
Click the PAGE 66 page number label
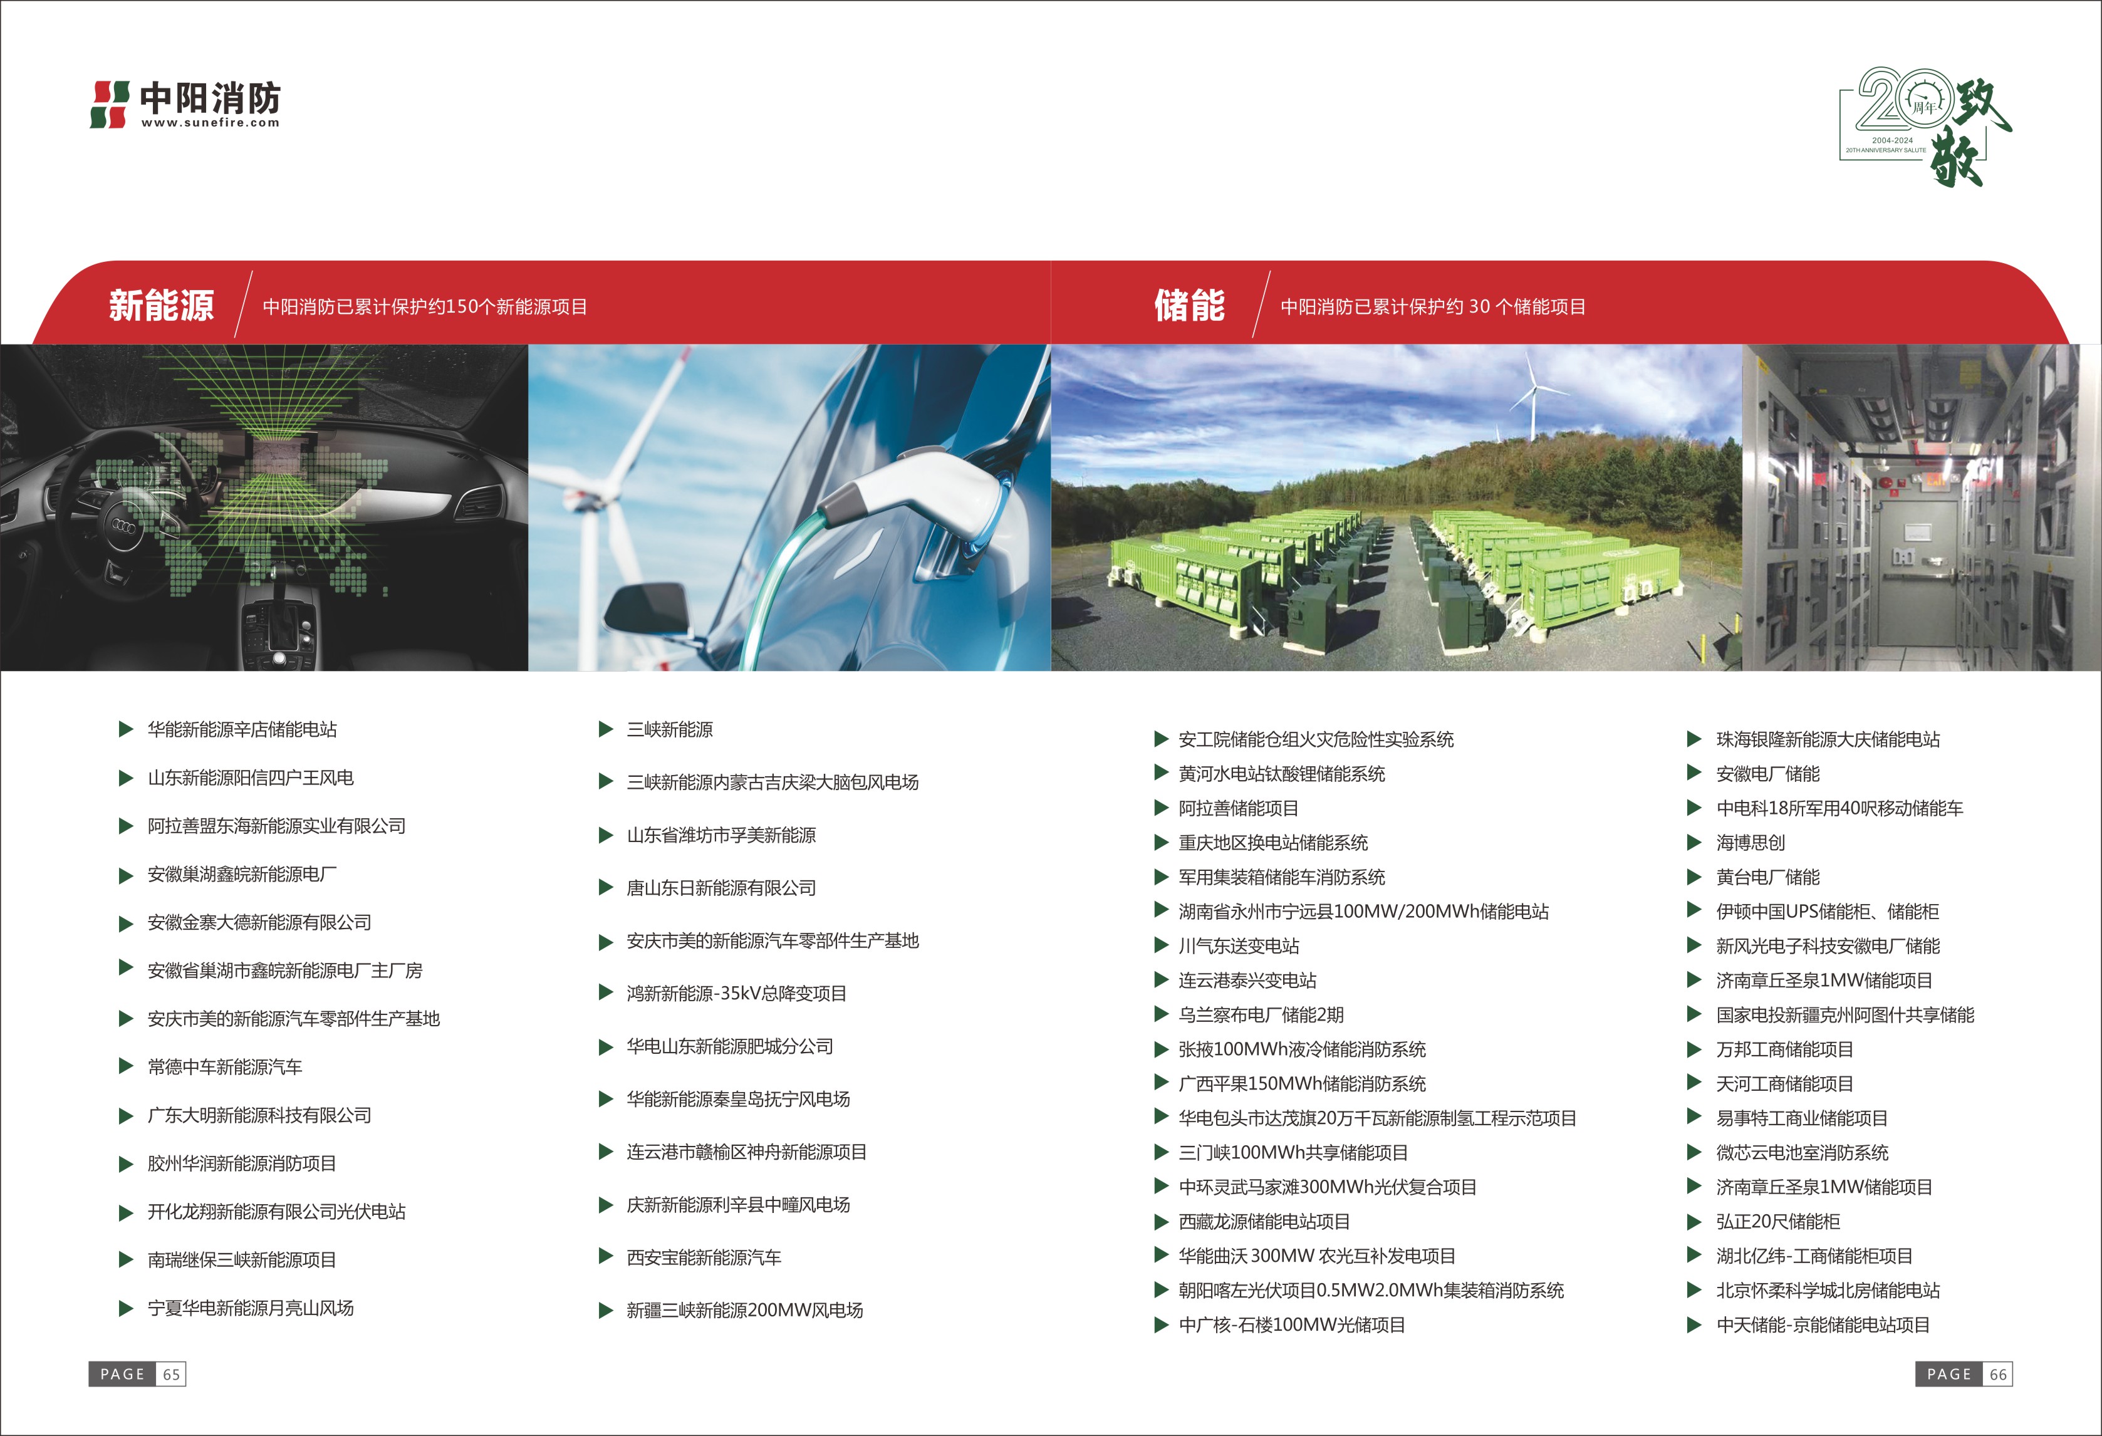tap(1964, 1375)
